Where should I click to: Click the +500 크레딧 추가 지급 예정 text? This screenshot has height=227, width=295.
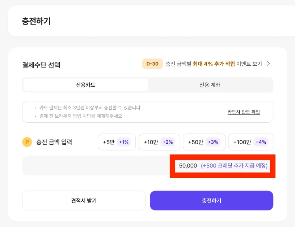point(234,166)
